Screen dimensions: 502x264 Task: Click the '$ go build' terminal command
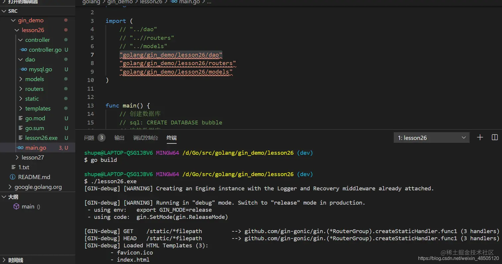[x=101, y=160]
